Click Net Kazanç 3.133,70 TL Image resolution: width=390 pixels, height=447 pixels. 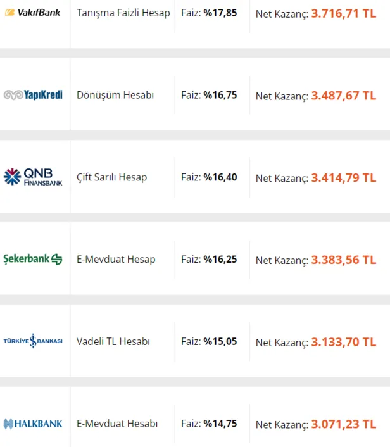(316, 342)
